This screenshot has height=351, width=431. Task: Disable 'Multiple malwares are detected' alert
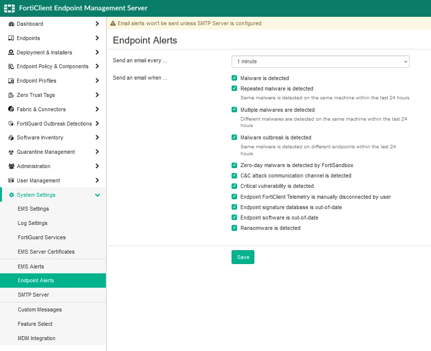(x=234, y=110)
